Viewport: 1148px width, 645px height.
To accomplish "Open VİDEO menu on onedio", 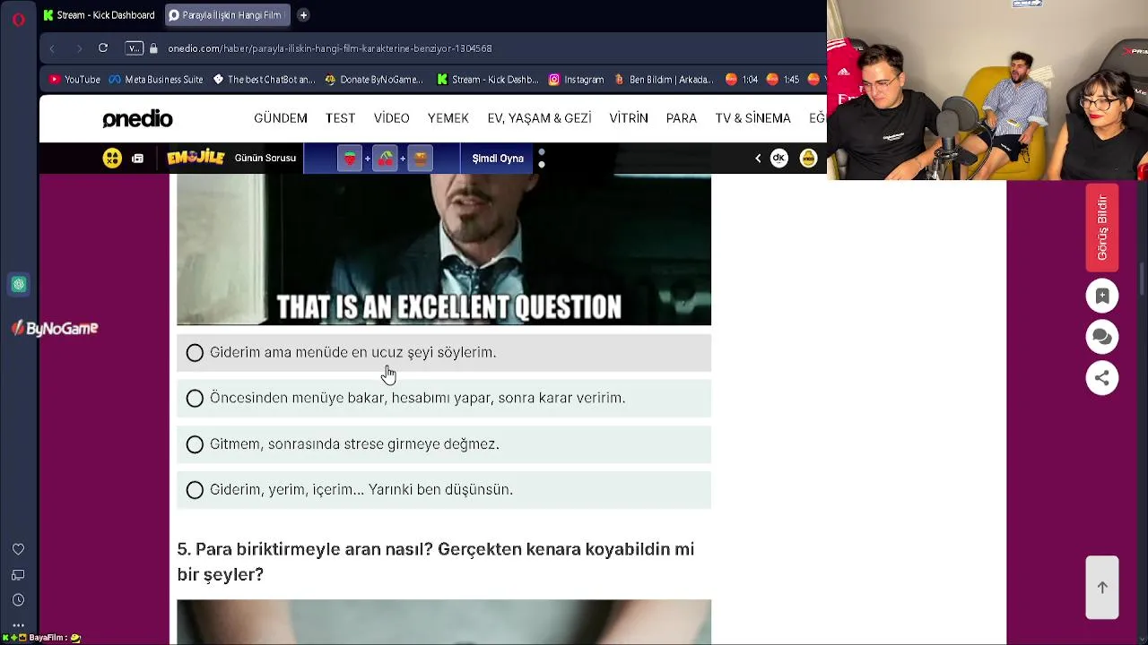I will pyautogui.click(x=392, y=118).
